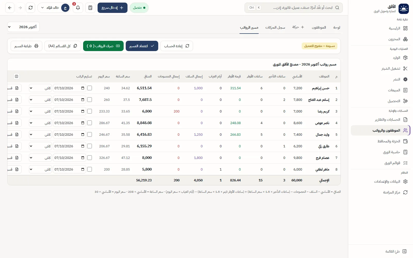Check salary delivered box for كريم رضا

click(x=90, y=111)
